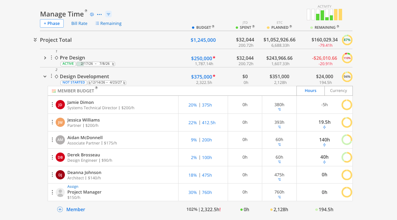Click the planned schedule icon under Jessica Williams' 393h

point(279,127)
